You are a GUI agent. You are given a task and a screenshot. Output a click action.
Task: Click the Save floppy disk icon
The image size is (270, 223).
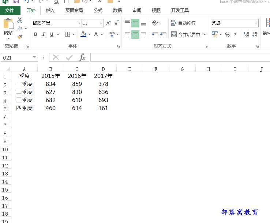click(16, 1)
